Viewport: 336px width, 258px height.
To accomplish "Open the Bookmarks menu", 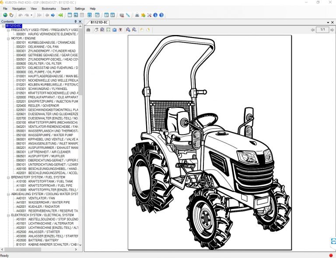I will click(x=49, y=8).
